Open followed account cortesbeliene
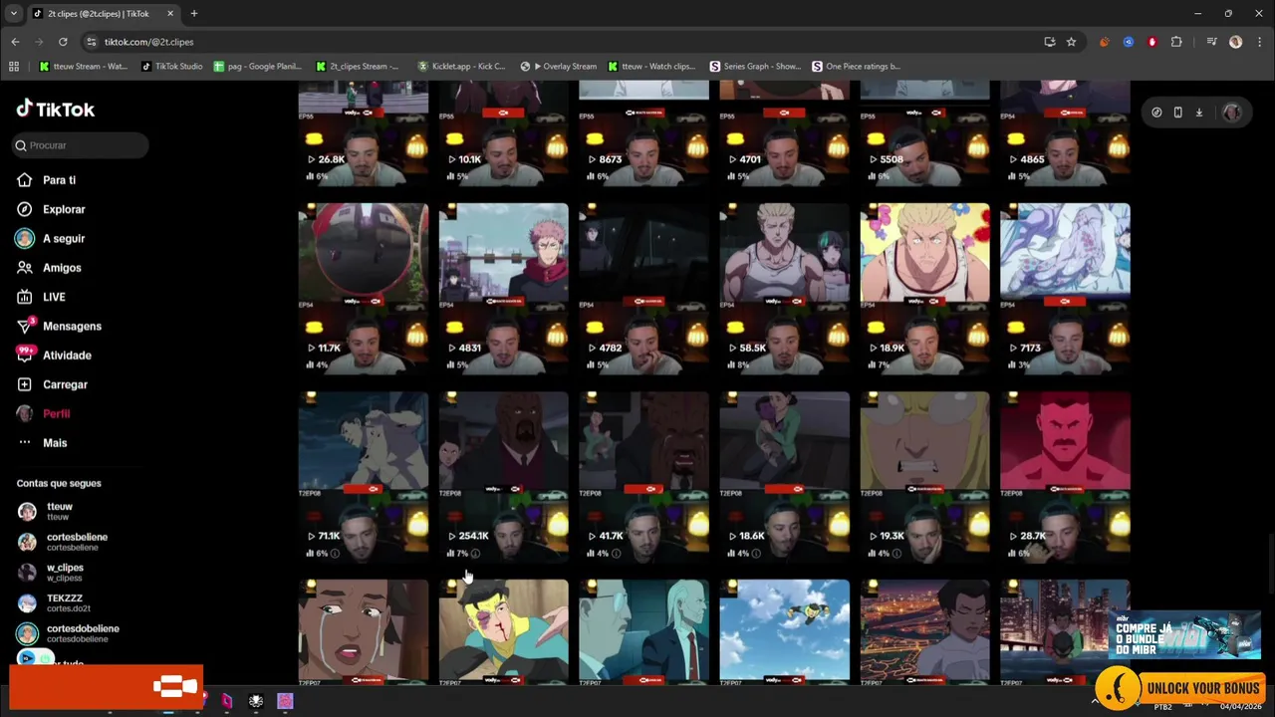 [62, 542]
